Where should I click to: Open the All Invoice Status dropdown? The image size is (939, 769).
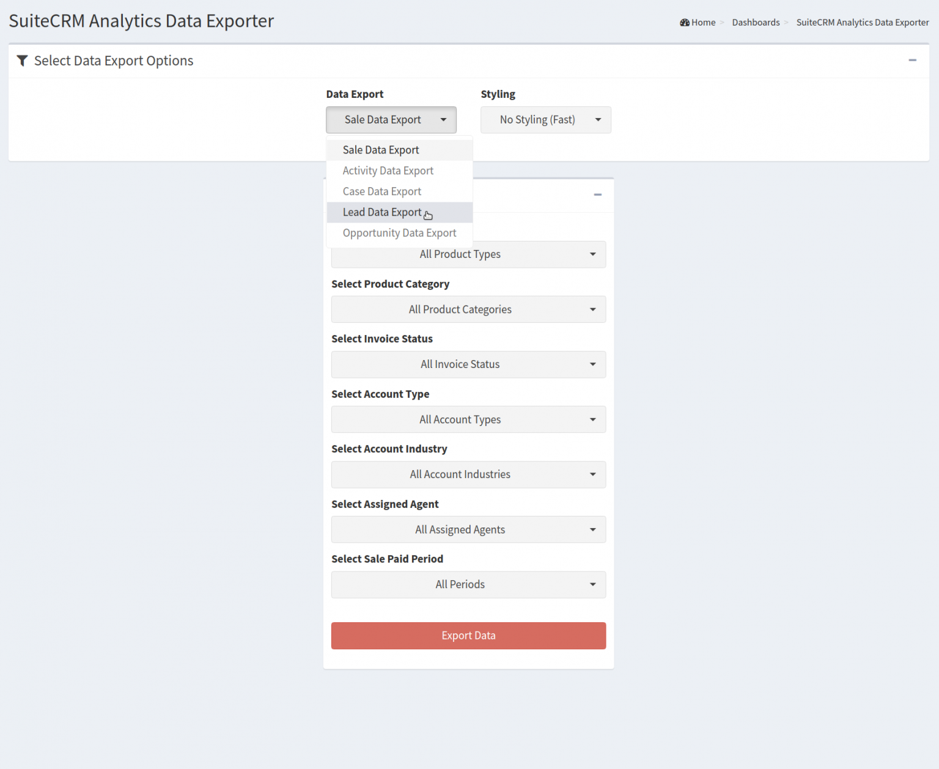[x=468, y=364]
